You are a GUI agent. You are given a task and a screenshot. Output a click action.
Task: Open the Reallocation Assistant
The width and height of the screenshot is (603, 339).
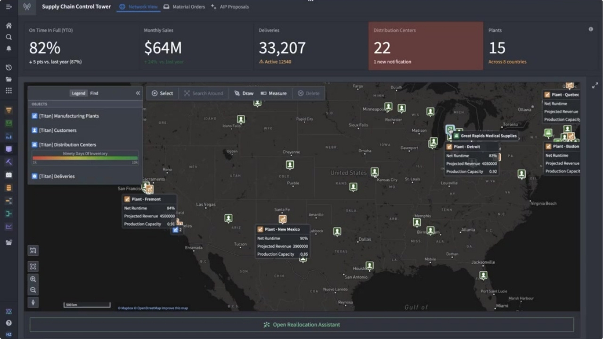pos(301,324)
